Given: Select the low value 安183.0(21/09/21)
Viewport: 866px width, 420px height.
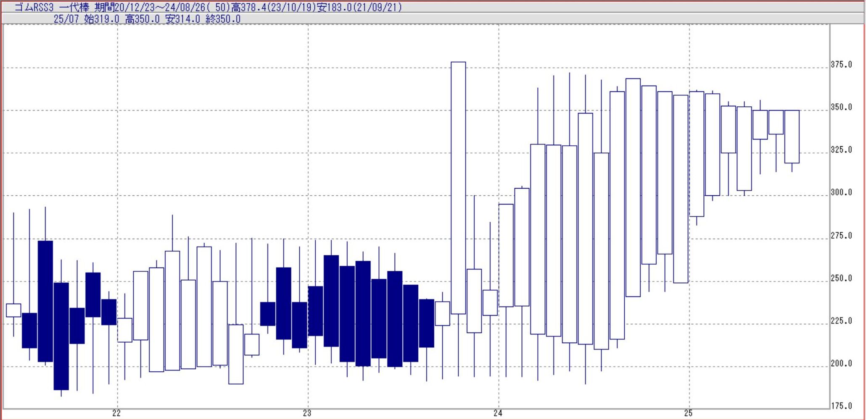Looking at the screenshot, I should [x=359, y=7].
